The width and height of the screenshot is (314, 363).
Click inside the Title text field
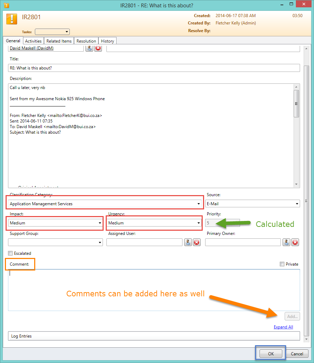154,68
